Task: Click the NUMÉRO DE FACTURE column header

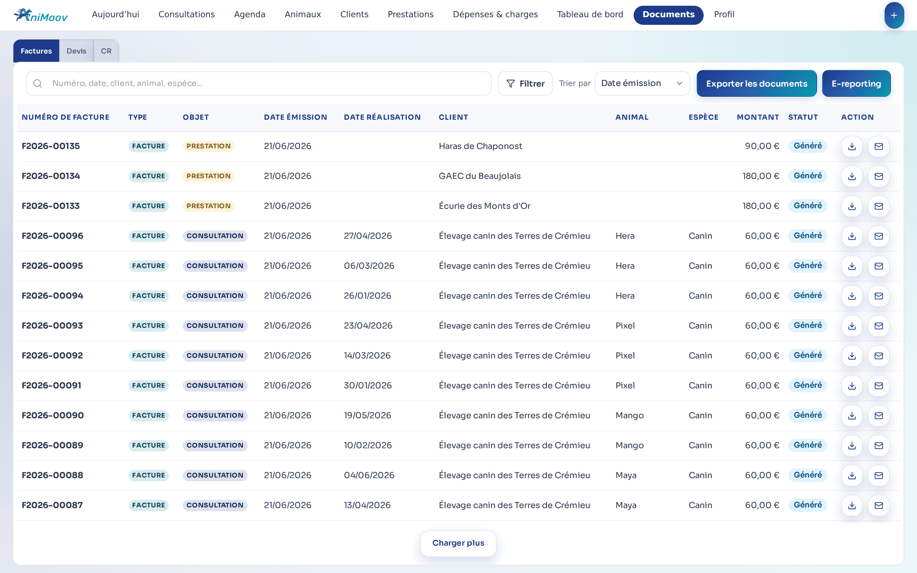Action: 66,117
